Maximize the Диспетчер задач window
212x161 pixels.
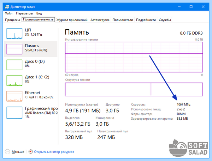click(191, 7)
